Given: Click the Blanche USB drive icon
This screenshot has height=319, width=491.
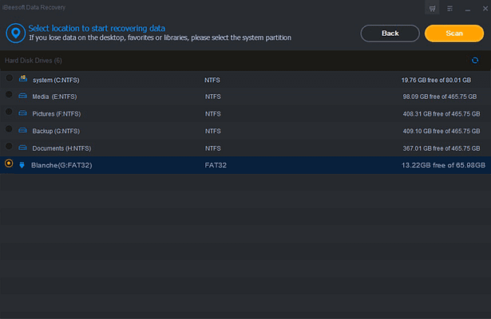Looking at the screenshot, I should 22,165.
